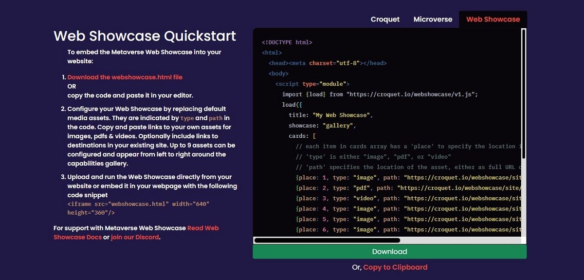
Task: Follow the join our Discord link
Action: [x=135, y=237]
